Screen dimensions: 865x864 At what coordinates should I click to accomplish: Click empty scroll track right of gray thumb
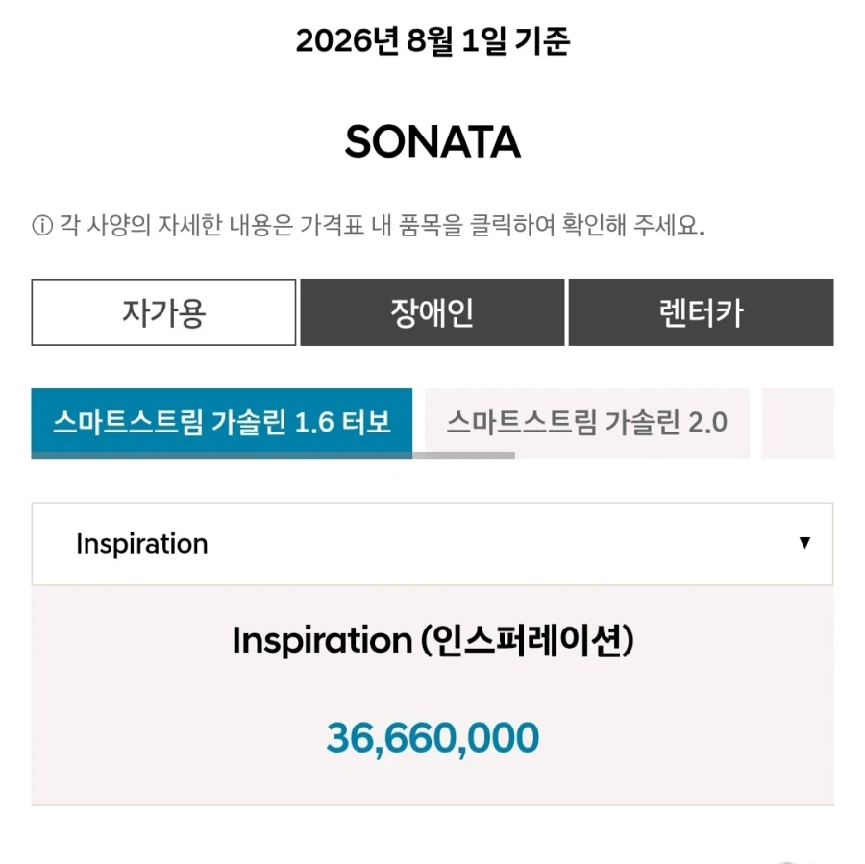(673, 456)
